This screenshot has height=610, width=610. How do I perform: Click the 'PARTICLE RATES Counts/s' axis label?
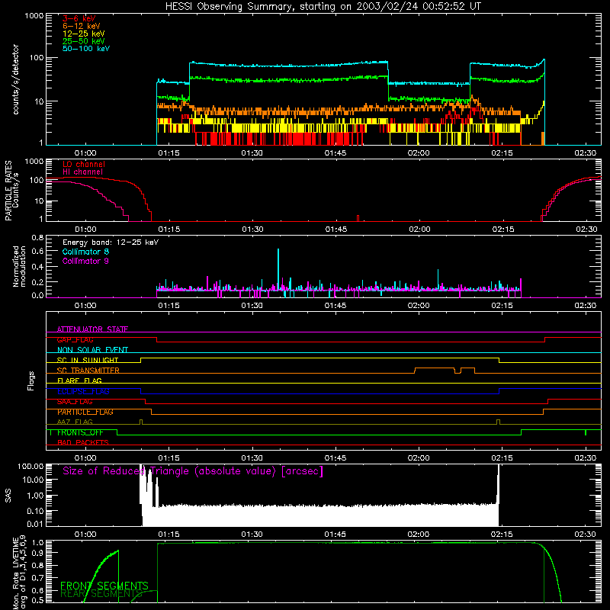click(11, 191)
